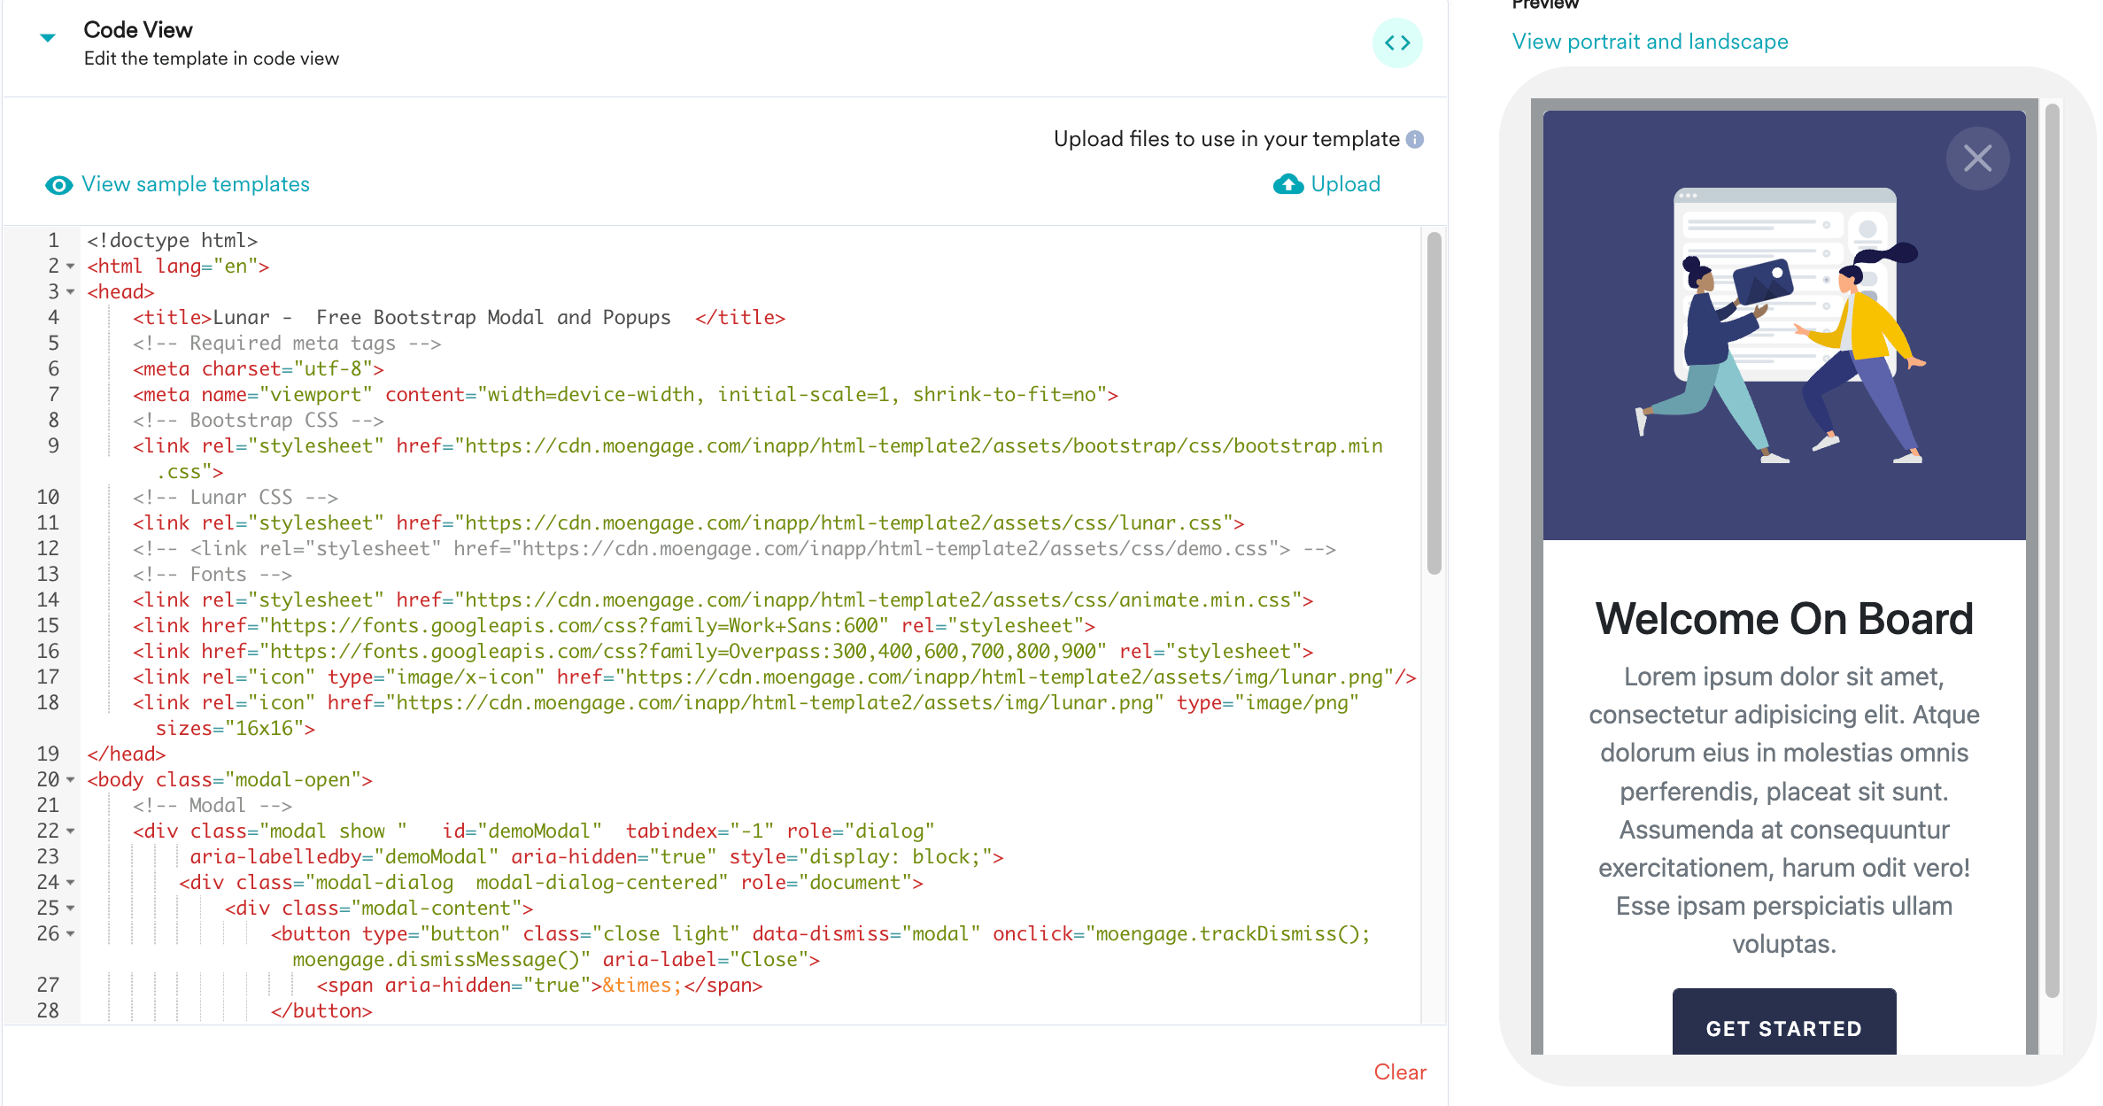The image size is (2103, 1106).
Task: Click the Upload link
Action: 1345,184
